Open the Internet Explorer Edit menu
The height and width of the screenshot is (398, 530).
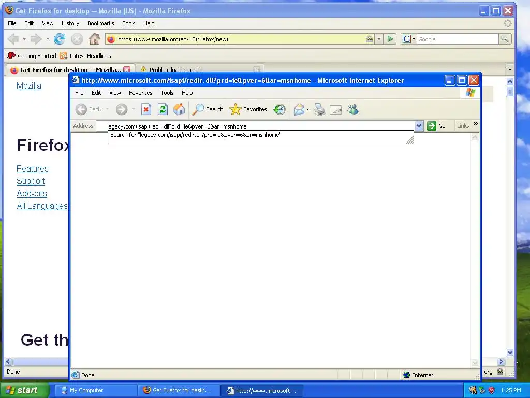(96, 93)
